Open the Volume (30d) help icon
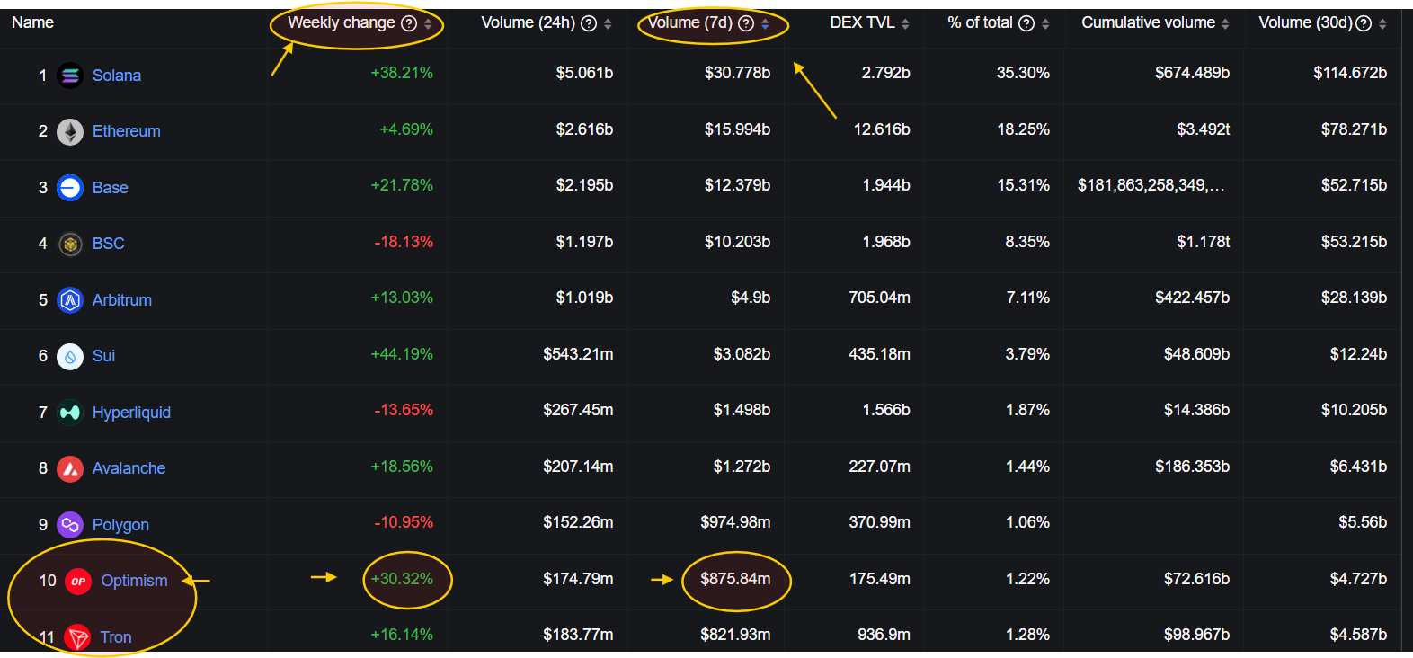 [x=1364, y=23]
